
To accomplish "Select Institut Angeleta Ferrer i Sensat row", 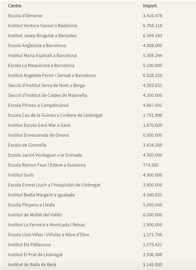I will (52, 75).
